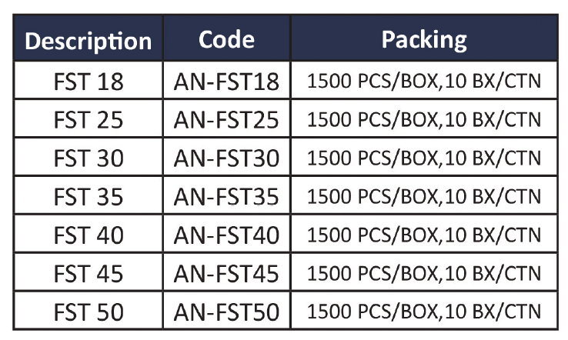Click the AN-FST18 code cell
Image resolution: width=568 pixels, height=340 pixels.
227,80
